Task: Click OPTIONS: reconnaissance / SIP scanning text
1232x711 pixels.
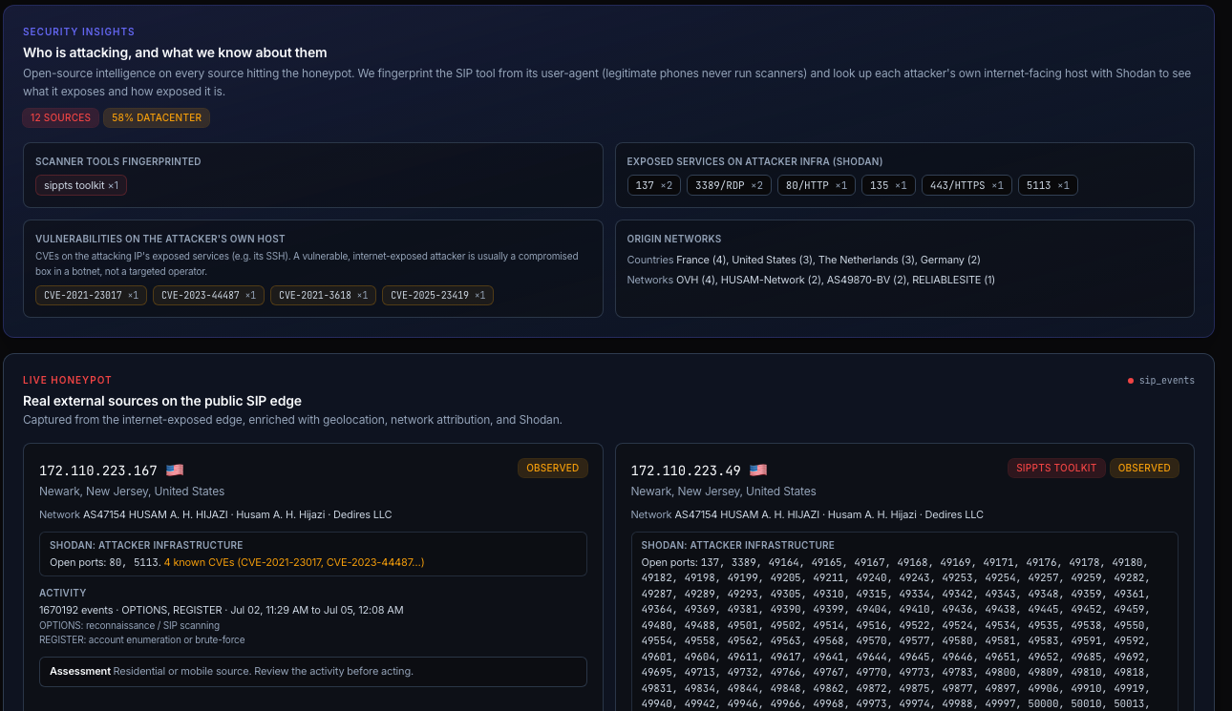Action: click(129, 625)
